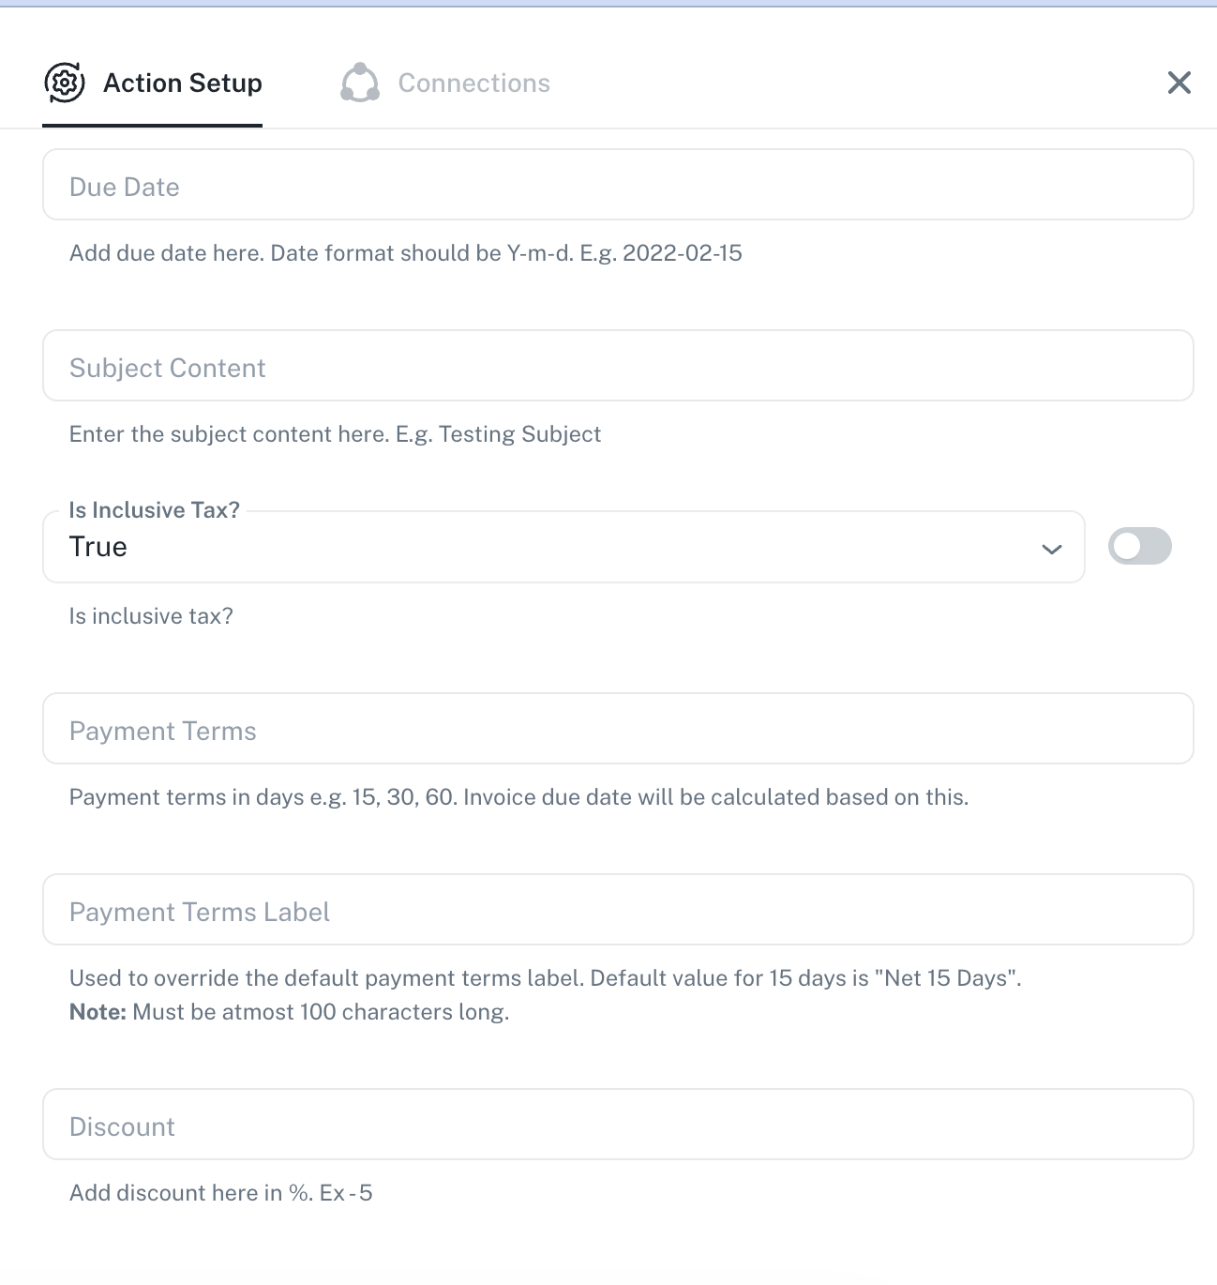Click the due date format hint text
The width and height of the screenshot is (1217, 1285).
pos(406,253)
